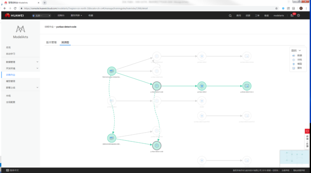The image size is (311, 173).
Task: Select 训练作业 in the sidebar
Action: click(10, 75)
